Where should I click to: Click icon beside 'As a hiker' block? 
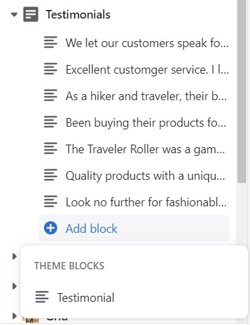tap(50, 96)
